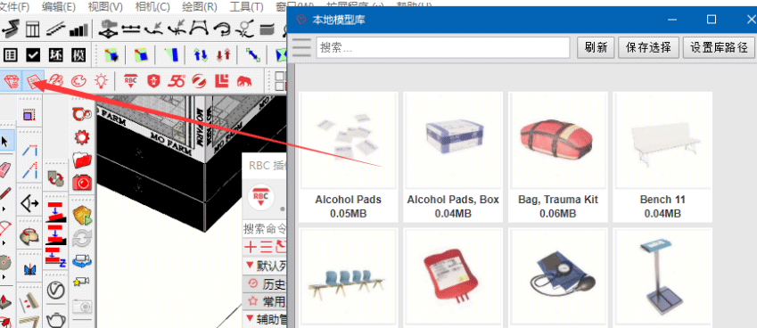This screenshot has height=328, width=757.
Task: Select the arrow Select tool
Action: [5, 142]
